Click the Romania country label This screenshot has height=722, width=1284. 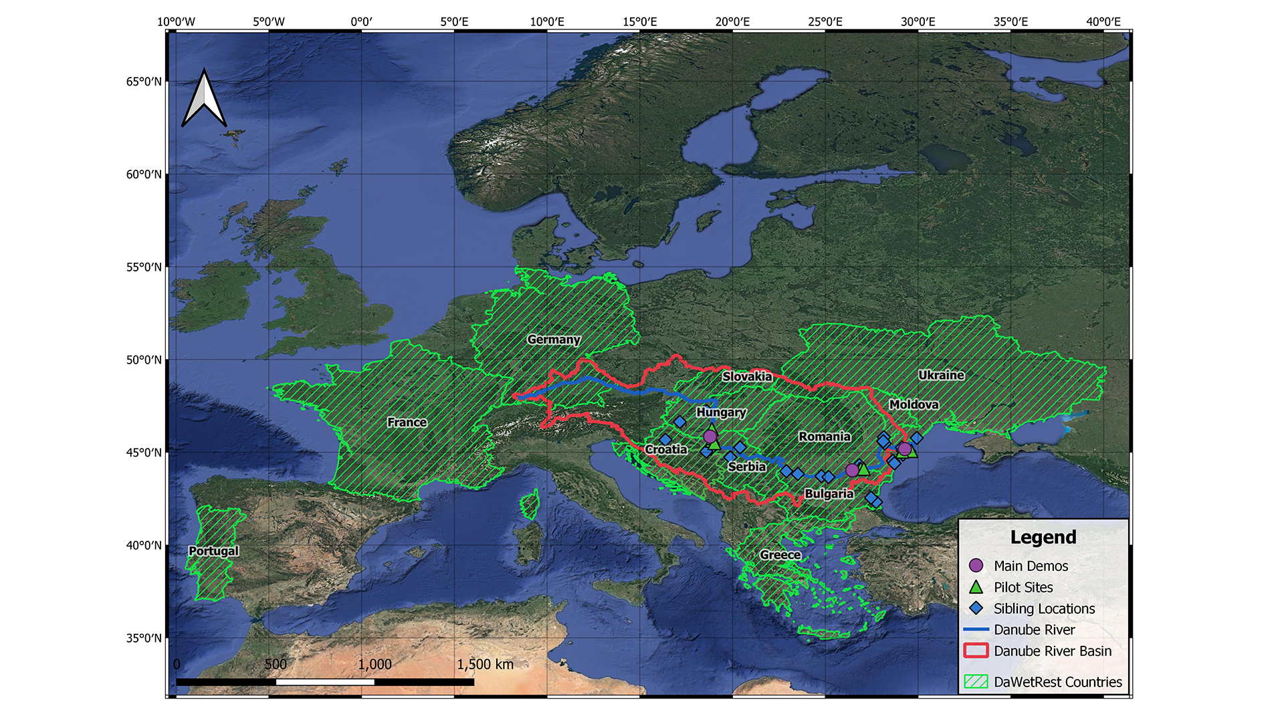(824, 437)
